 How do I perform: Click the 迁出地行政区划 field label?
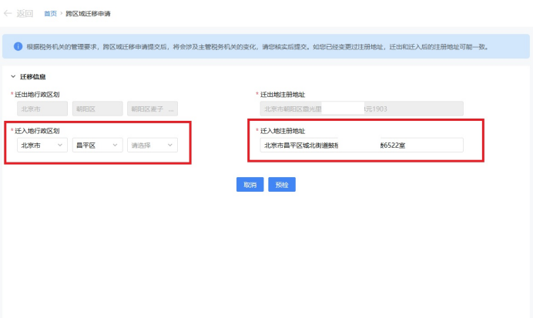[x=38, y=94]
